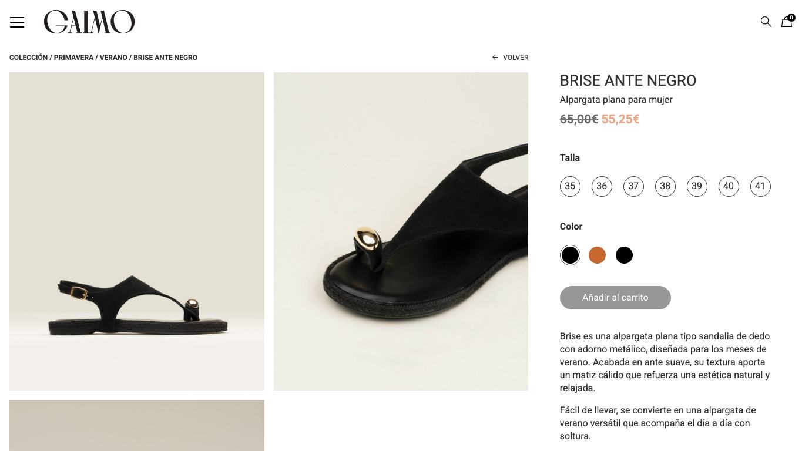Screen dimensions: 802x451
Task: Select the currently outlined black swatch
Action: [x=570, y=255]
